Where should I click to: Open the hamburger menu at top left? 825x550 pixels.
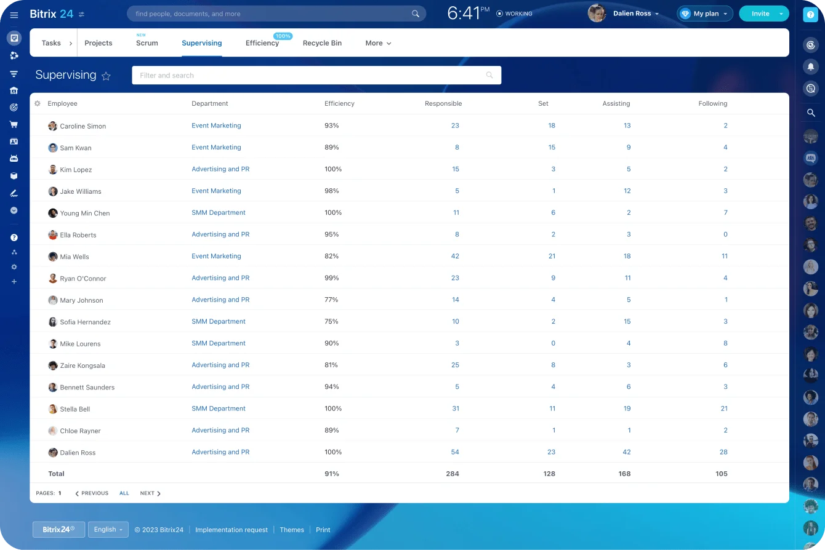tap(14, 15)
